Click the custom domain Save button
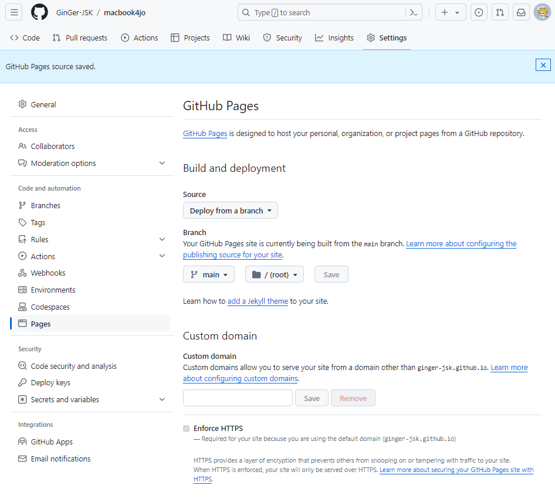The width and height of the screenshot is (555, 499). (x=312, y=398)
